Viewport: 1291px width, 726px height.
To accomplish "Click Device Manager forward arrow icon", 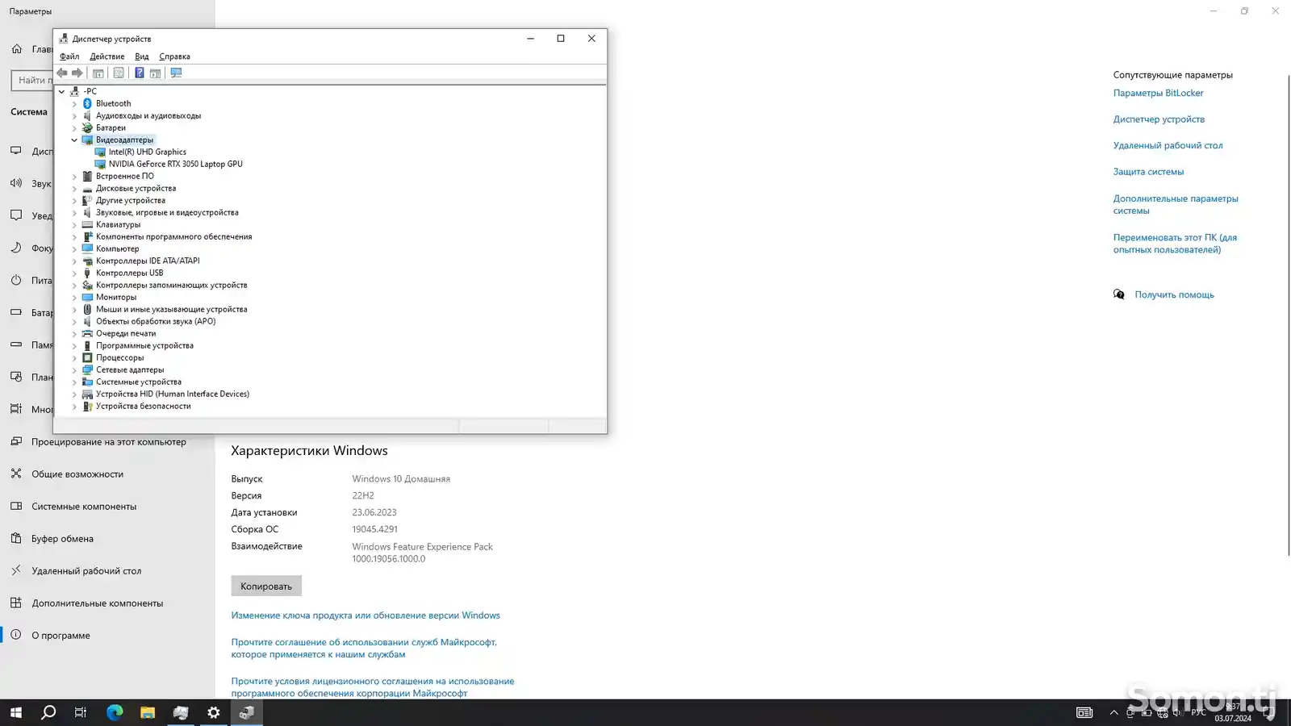I will click(x=77, y=73).
